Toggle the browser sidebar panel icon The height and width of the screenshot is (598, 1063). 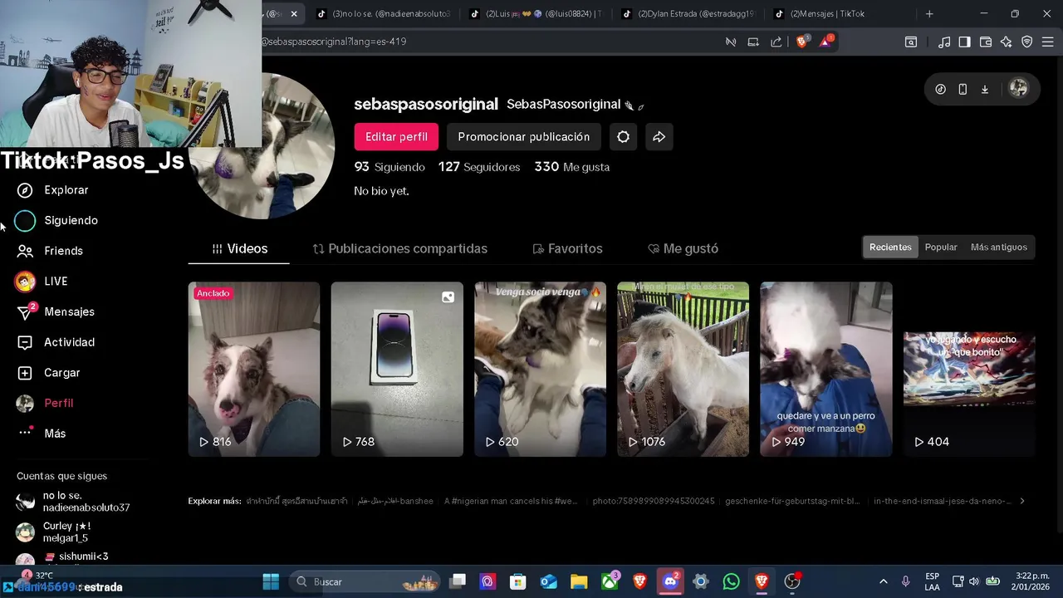[x=964, y=42]
